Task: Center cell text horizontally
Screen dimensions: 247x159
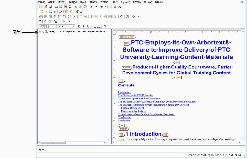Action: tap(101, 16)
